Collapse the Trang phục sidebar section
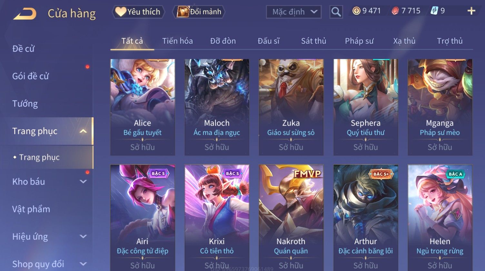Image resolution: width=485 pixels, height=271 pixels. tap(83, 131)
